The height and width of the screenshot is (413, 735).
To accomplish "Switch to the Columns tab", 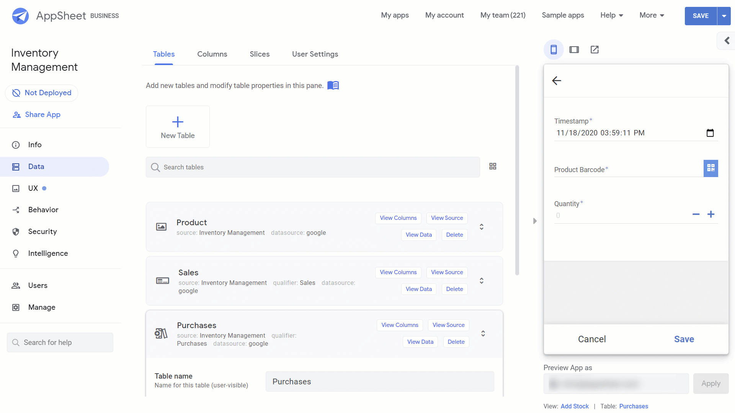I will click(212, 54).
